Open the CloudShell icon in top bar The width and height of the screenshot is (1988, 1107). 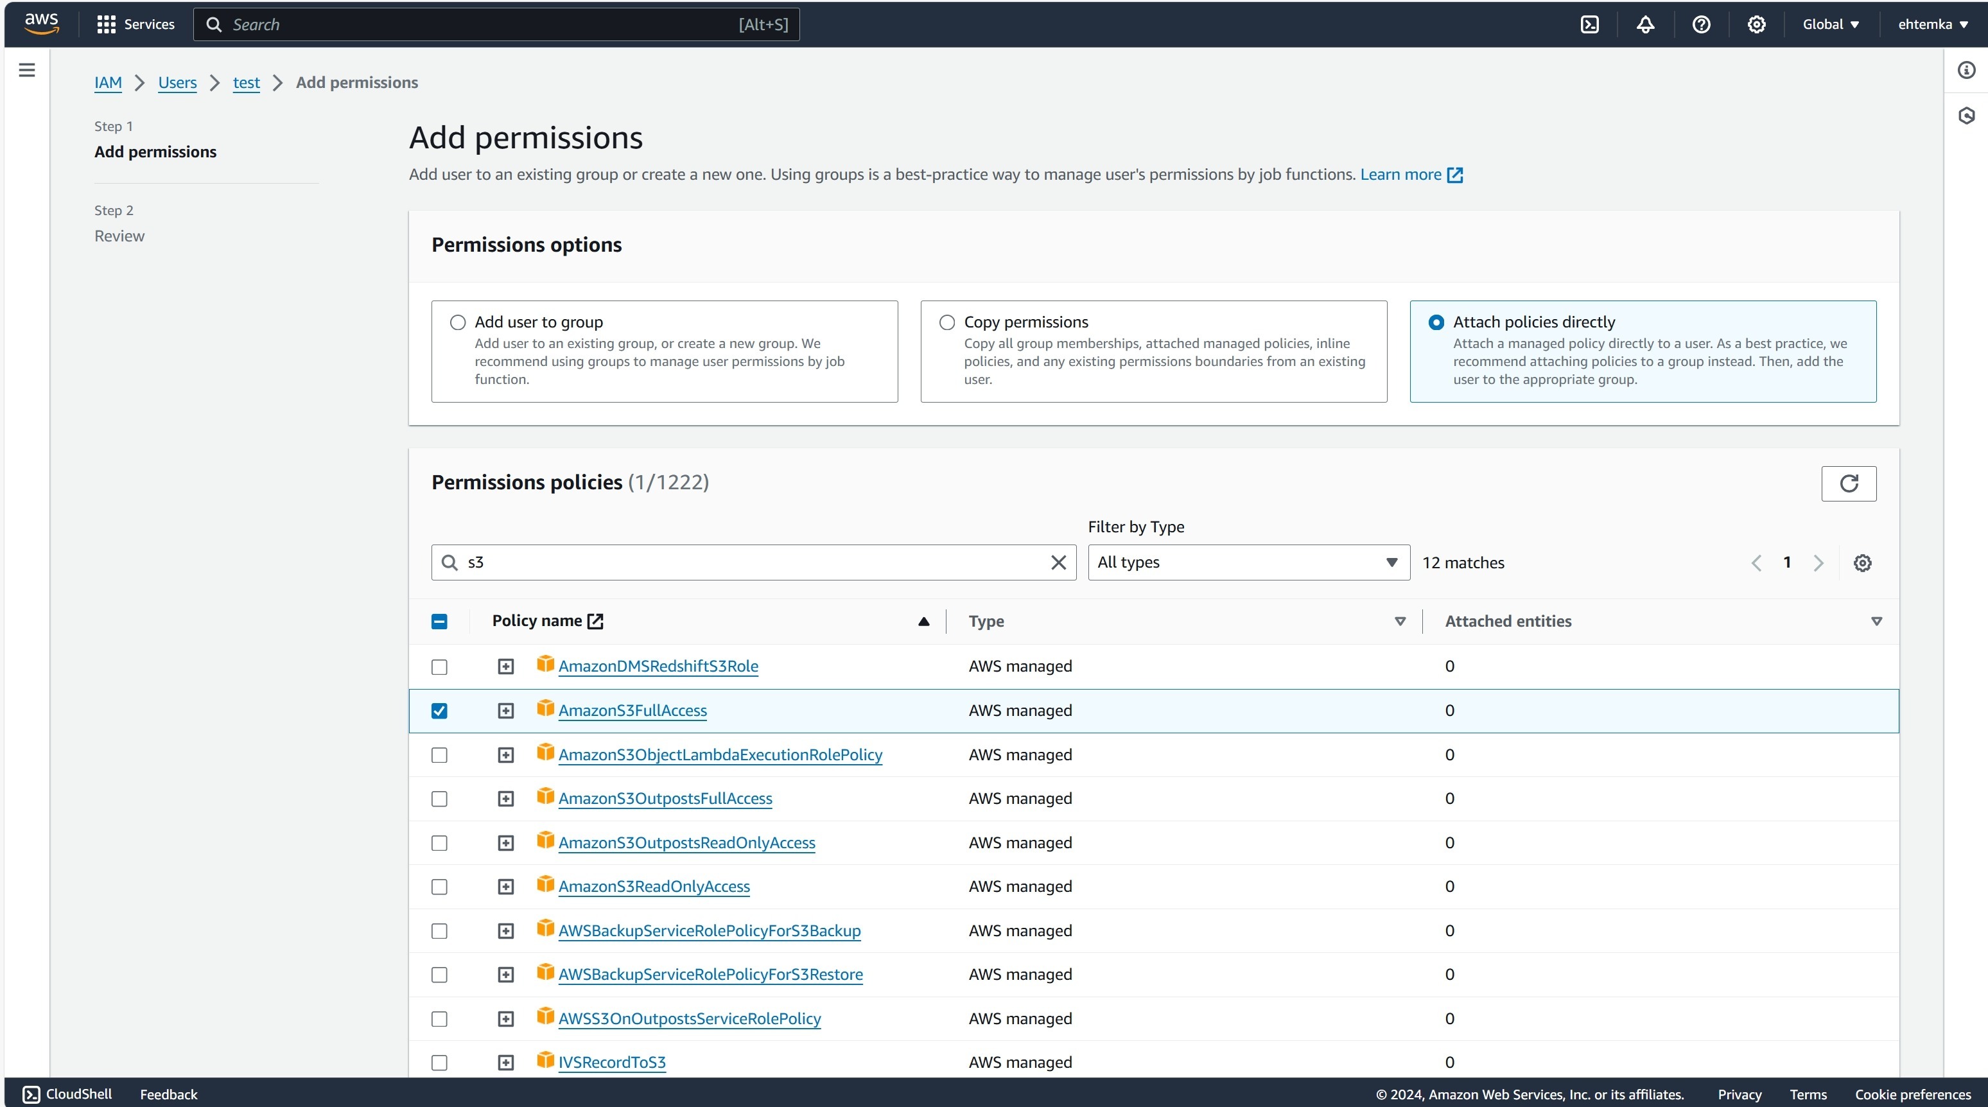point(1590,24)
